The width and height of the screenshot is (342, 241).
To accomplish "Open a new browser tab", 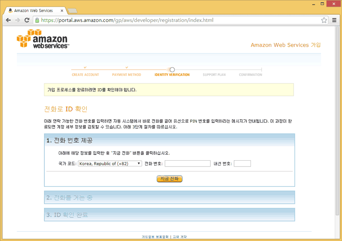I will 72,10.
